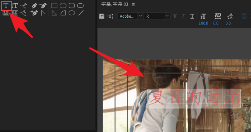Select the Vertical Path Type tool
This screenshot has width=251, height=132.
24,13
